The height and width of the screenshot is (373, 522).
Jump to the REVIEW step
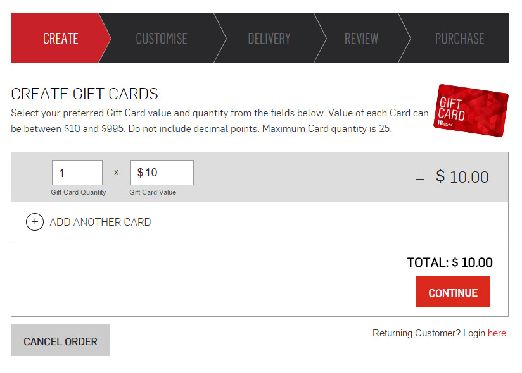(x=361, y=39)
